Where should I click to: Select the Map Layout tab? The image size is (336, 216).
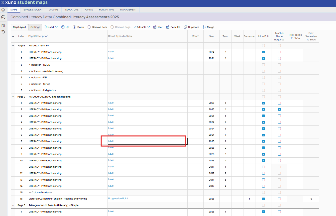pos(19,27)
